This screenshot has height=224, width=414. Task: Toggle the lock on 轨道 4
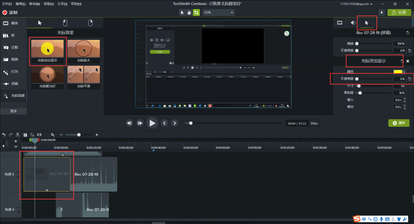pos(18,212)
